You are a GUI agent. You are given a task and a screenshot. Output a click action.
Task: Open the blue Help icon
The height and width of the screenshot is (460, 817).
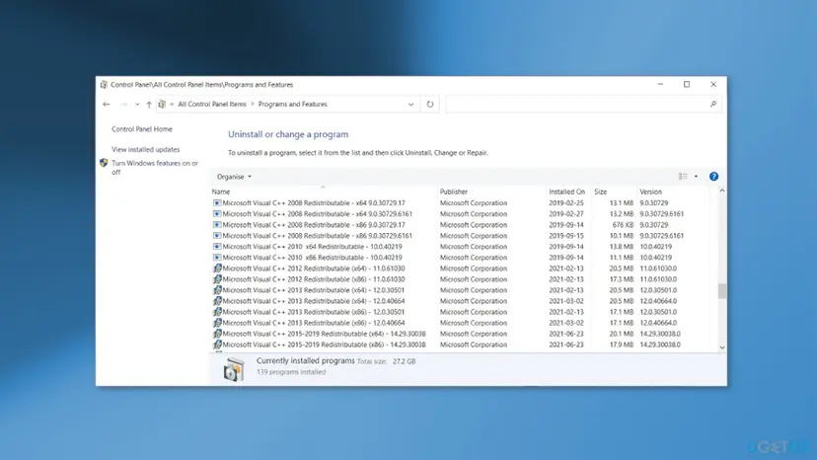click(713, 177)
